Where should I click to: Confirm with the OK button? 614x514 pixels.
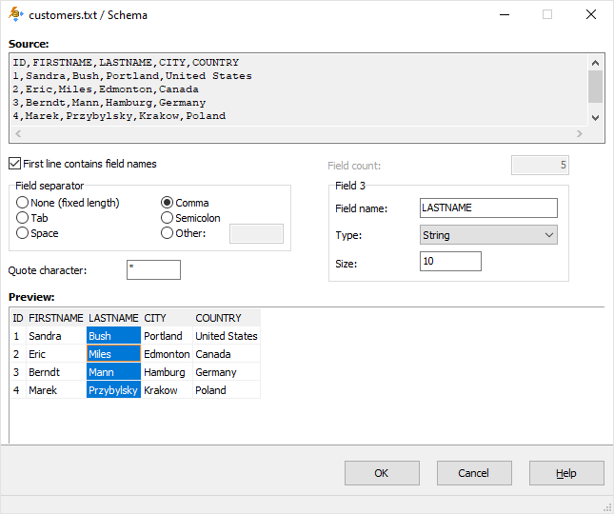pyautogui.click(x=382, y=473)
